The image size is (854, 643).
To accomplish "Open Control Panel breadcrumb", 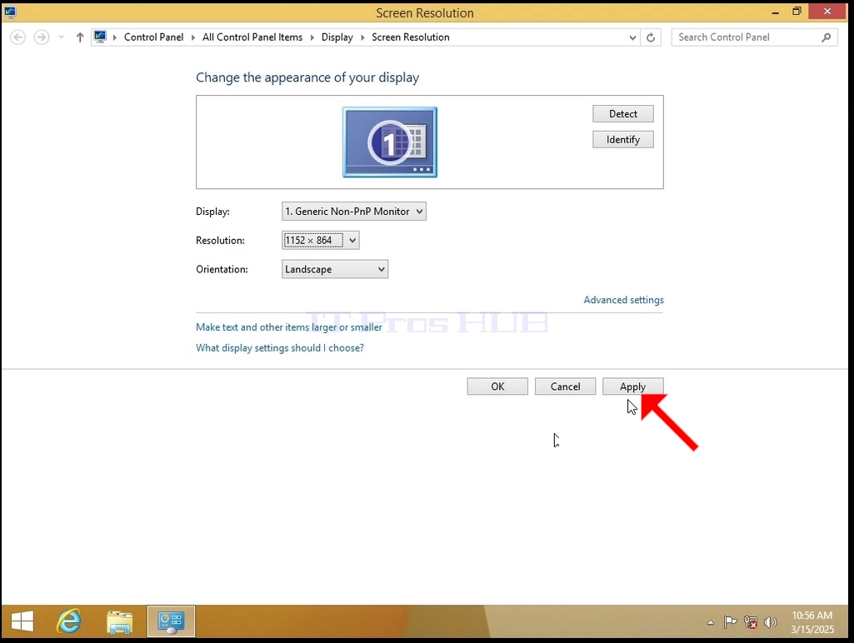I will point(153,37).
